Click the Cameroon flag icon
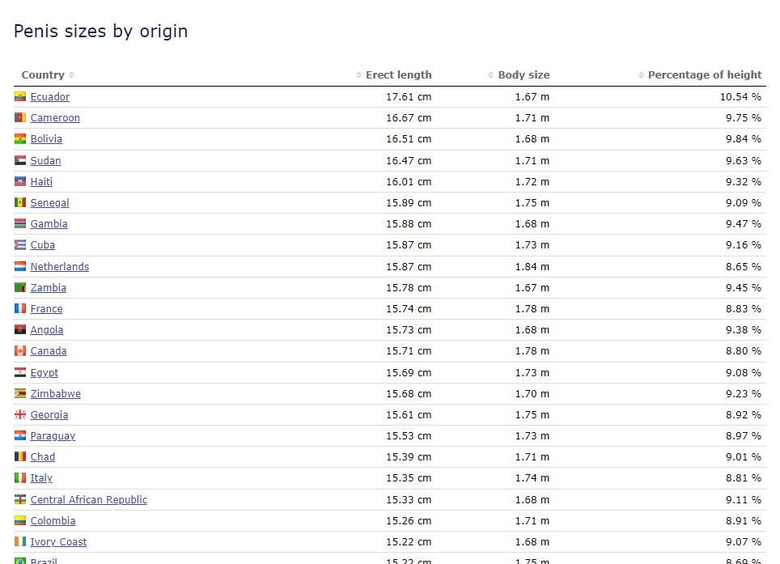The image size is (780, 564). click(x=20, y=118)
